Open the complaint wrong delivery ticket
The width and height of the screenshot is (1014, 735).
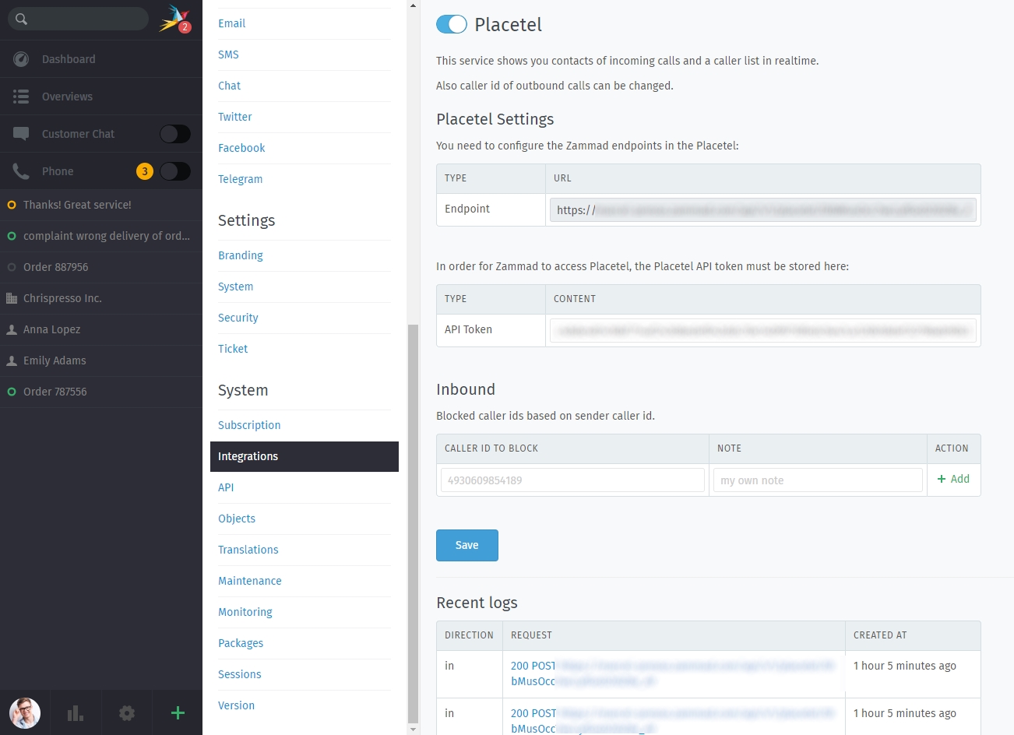tap(101, 236)
